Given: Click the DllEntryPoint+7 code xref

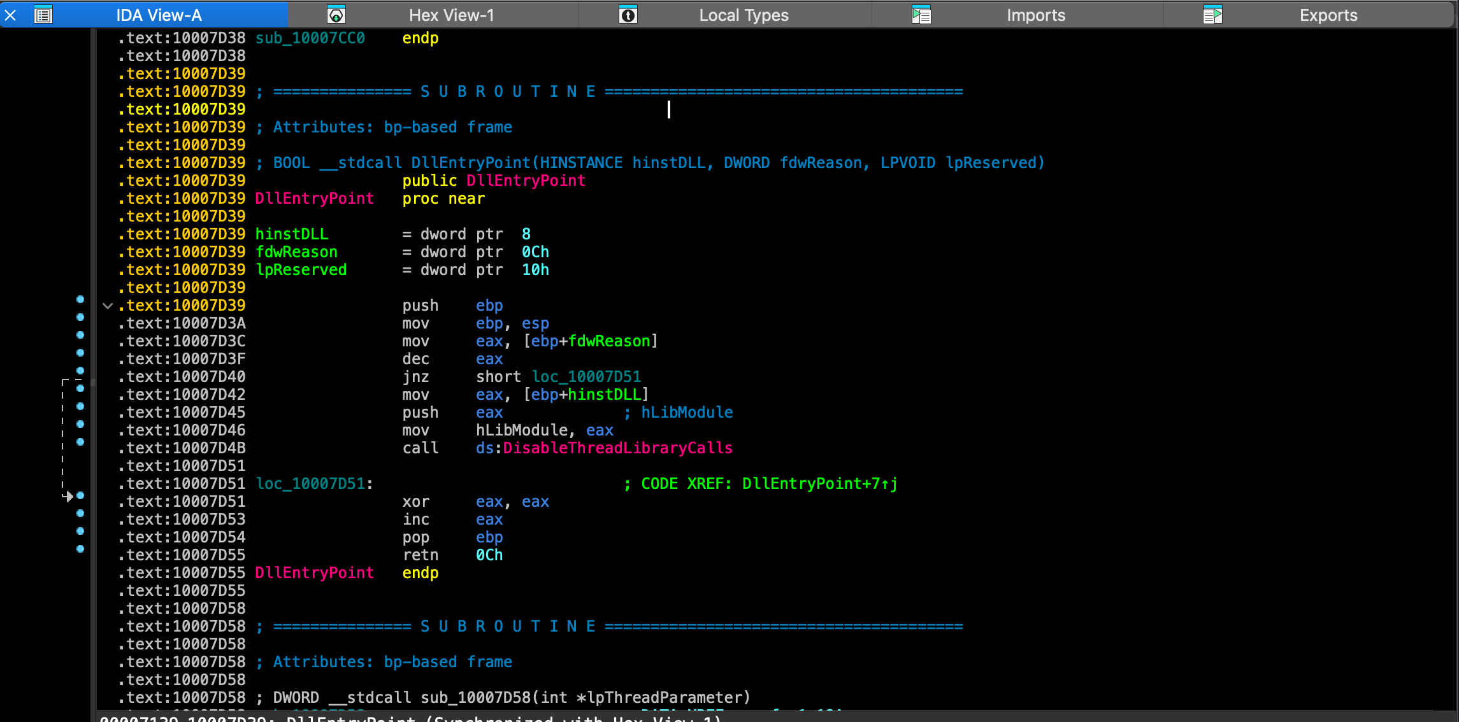Looking at the screenshot, I should [x=819, y=484].
